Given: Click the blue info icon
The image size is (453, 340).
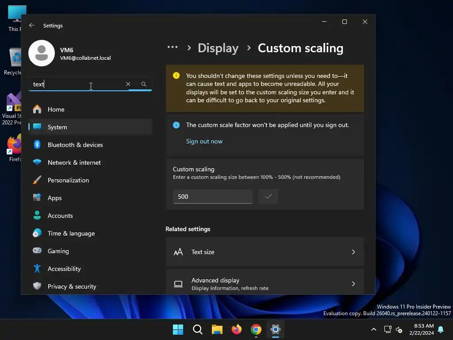Looking at the screenshot, I should pyautogui.click(x=176, y=125).
